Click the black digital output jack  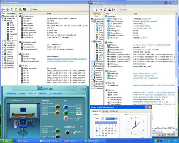click(67, 133)
